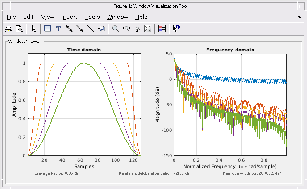Pick the Insert Double Arrow tool
This screenshot has width=307, height=189.
pos(69,29)
